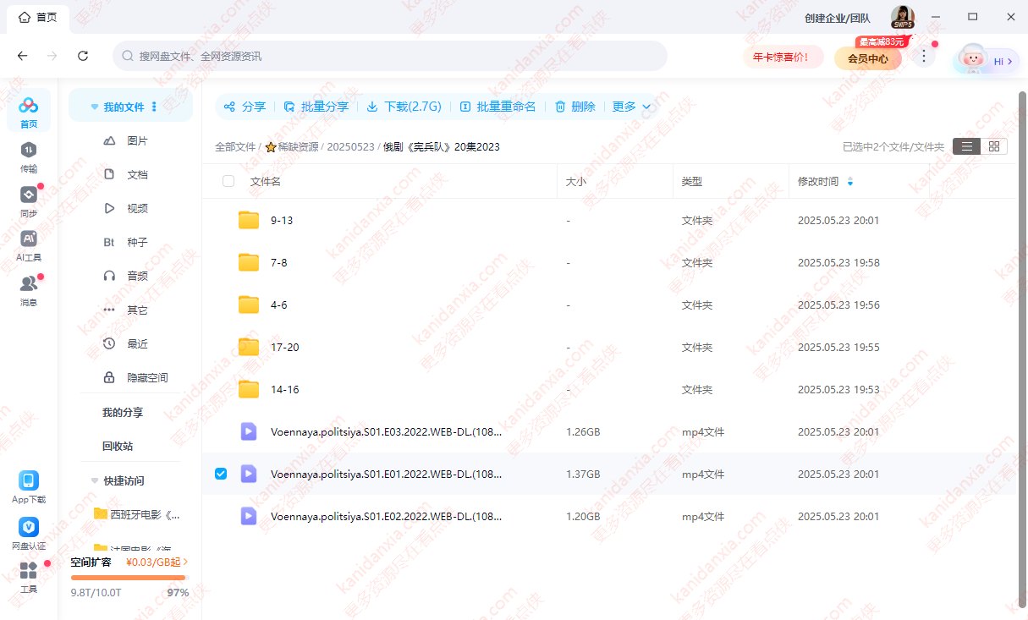Collapse the 我的文件 tree section
Screen dimensions: 1028x620
[x=95, y=107]
